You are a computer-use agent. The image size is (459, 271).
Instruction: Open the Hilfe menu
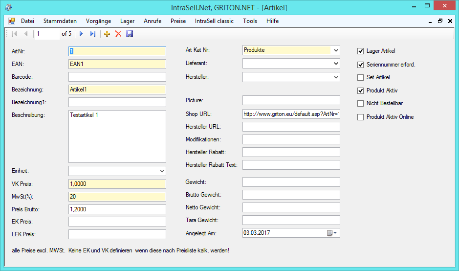273,21
